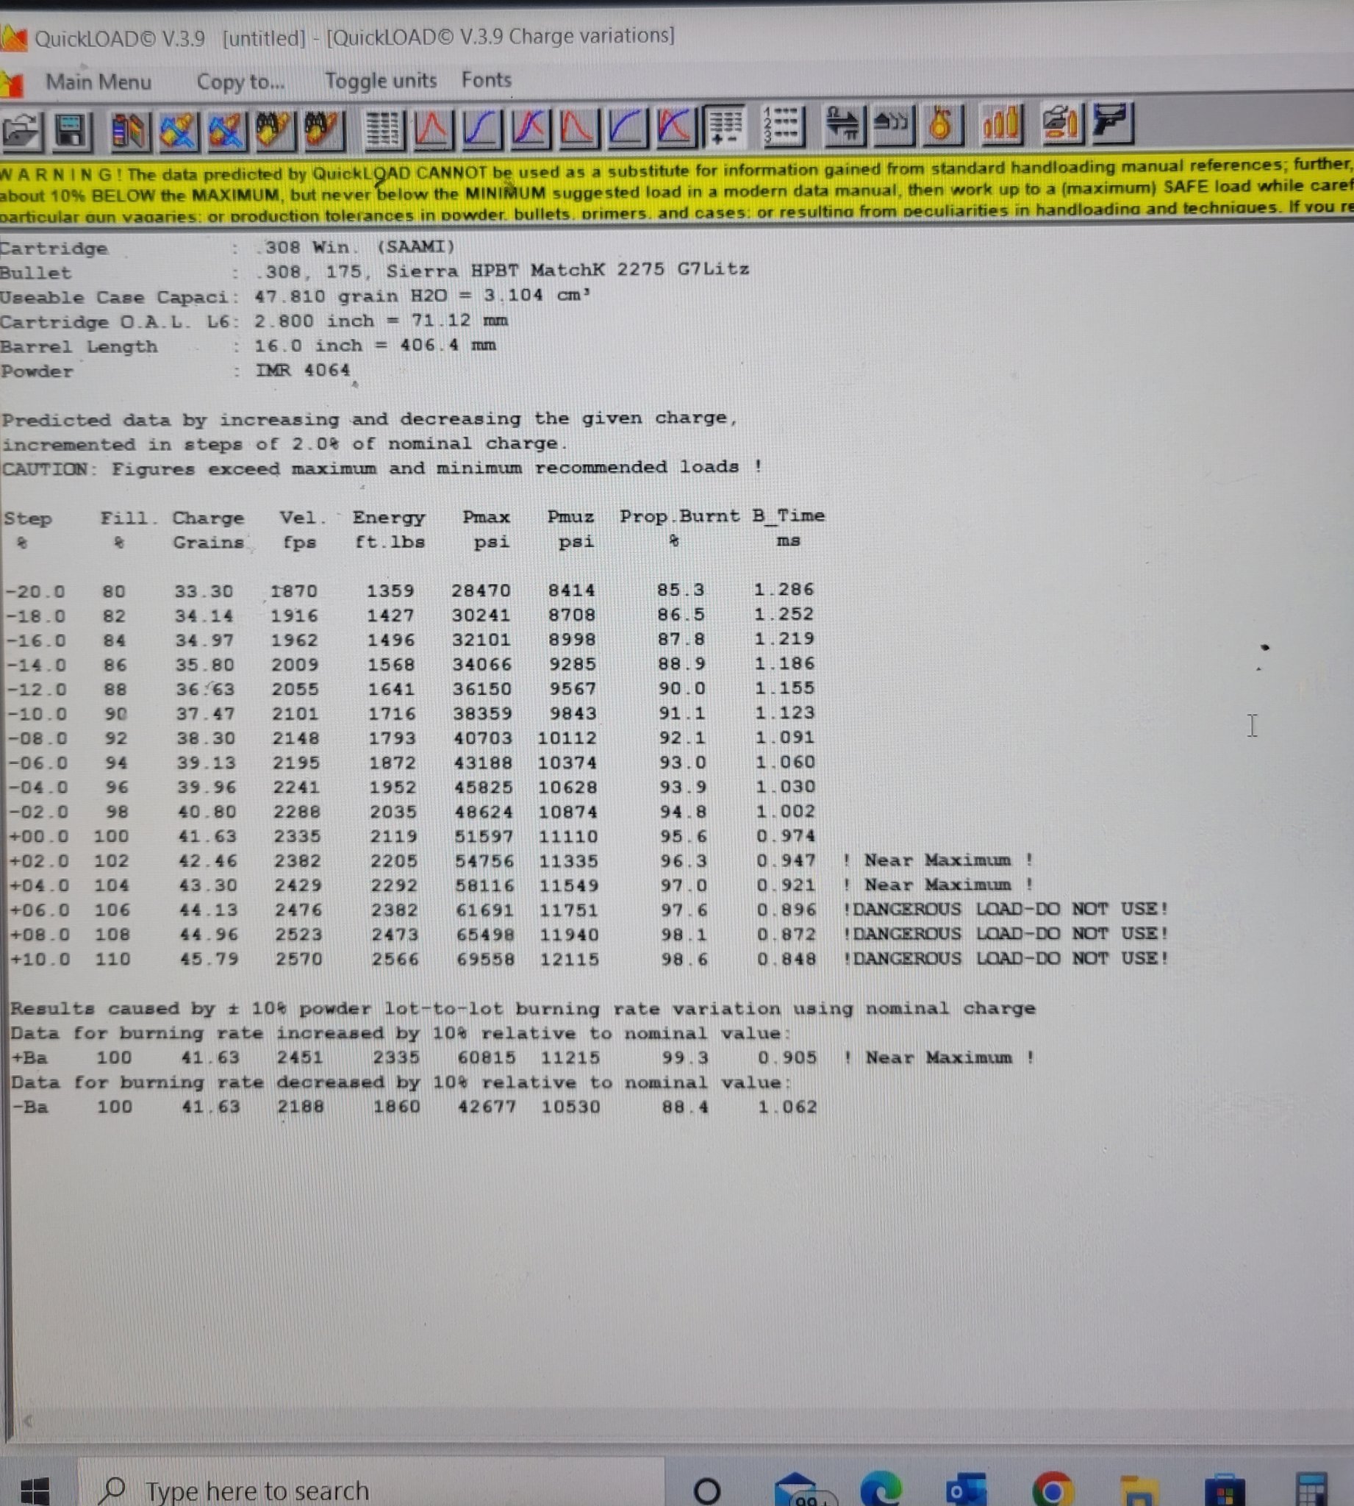This screenshot has height=1506, width=1354.
Task: Open the 'Copy to...' menu
Action: click(x=240, y=81)
